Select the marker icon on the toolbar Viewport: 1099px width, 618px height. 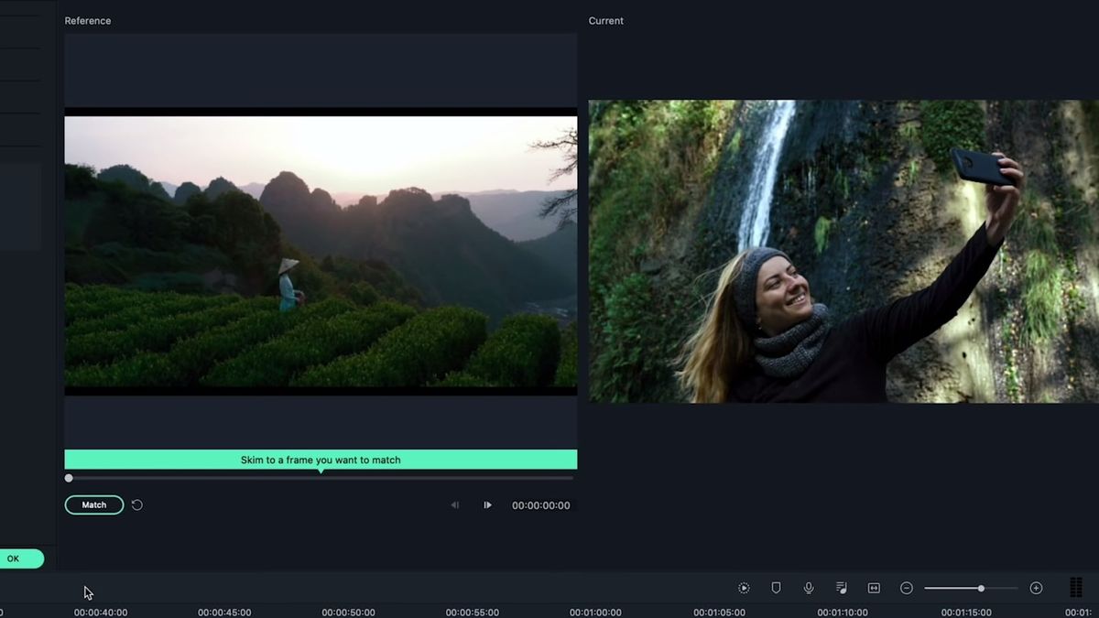(776, 588)
